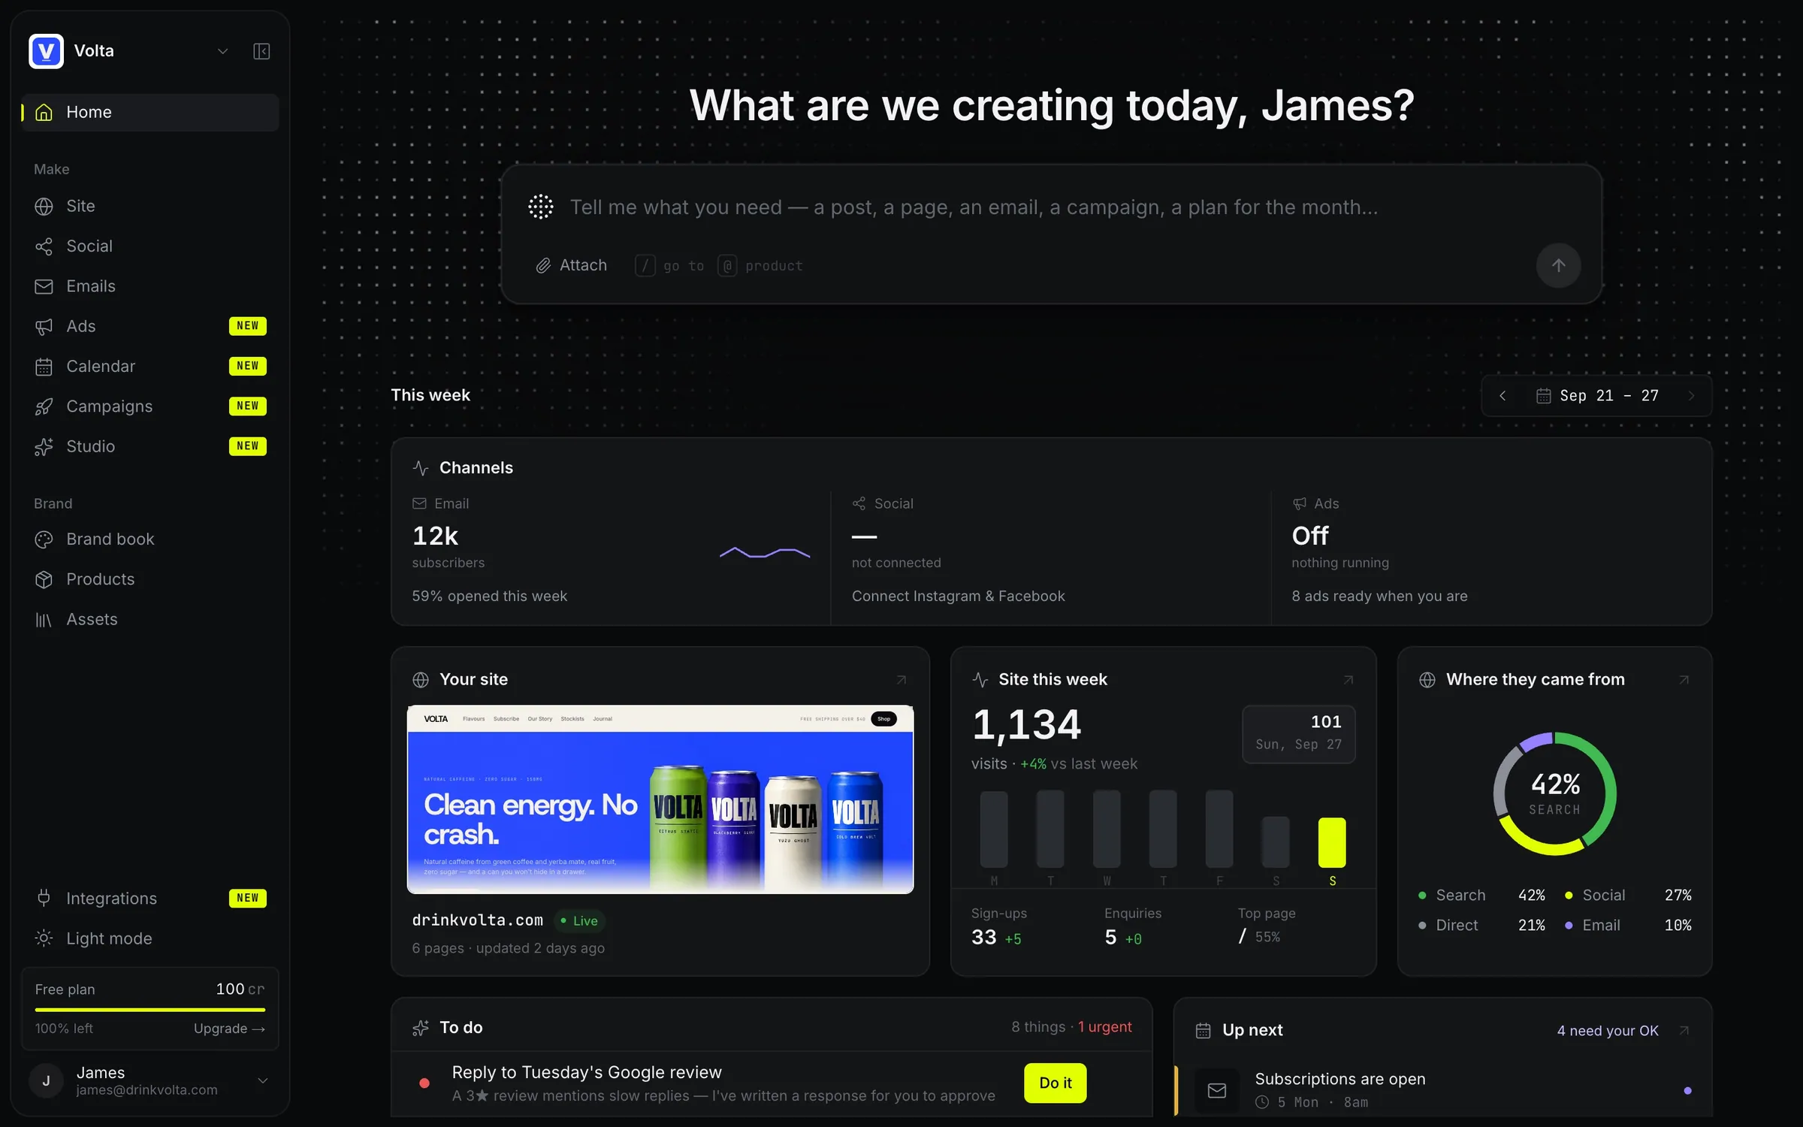Click 4 need your OK link
The height and width of the screenshot is (1127, 1803).
point(1608,1031)
